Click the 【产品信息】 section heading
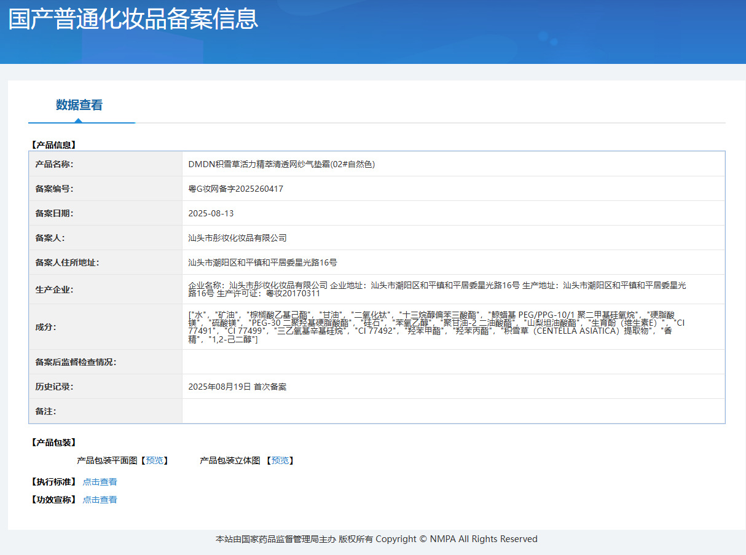Image resolution: width=746 pixels, height=555 pixels. coord(53,145)
